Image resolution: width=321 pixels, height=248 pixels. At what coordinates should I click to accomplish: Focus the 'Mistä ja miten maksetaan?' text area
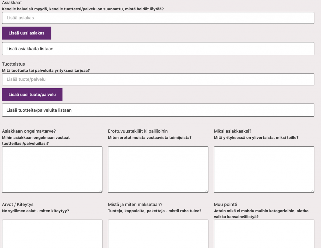click(158, 234)
